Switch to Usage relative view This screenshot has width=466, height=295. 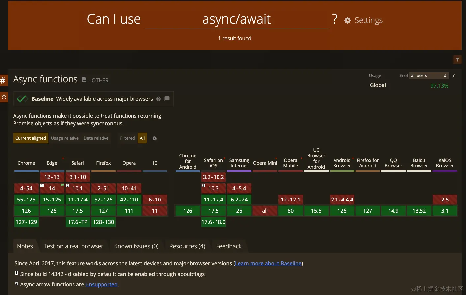65,138
